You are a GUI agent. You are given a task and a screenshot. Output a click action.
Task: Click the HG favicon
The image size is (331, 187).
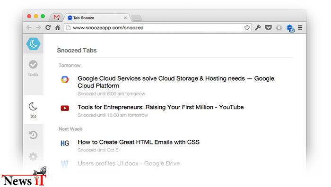(65, 144)
